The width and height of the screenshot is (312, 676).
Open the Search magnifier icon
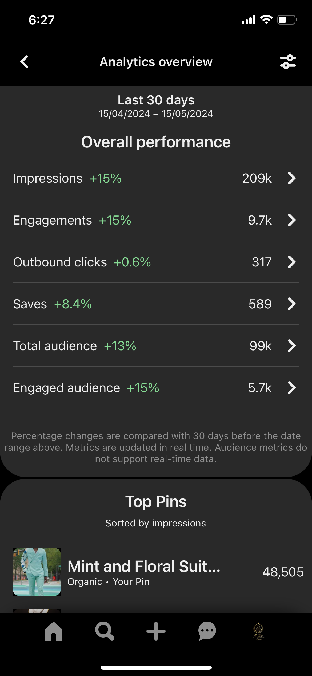coord(105,631)
